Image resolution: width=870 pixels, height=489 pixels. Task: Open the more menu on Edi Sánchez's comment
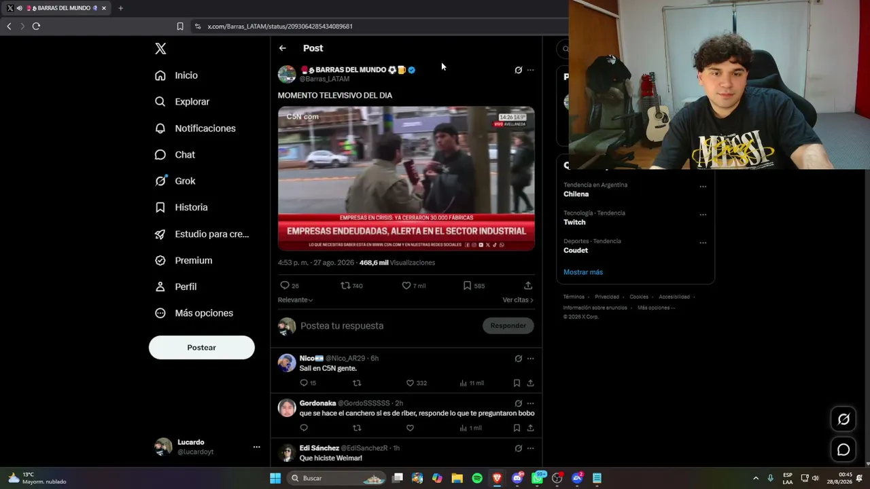pyautogui.click(x=531, y=448)
